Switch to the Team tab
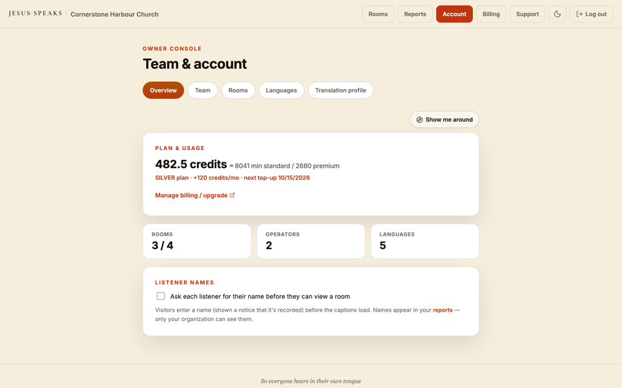The width and height of the screenshot is (622, 388). tap(202, 91)
